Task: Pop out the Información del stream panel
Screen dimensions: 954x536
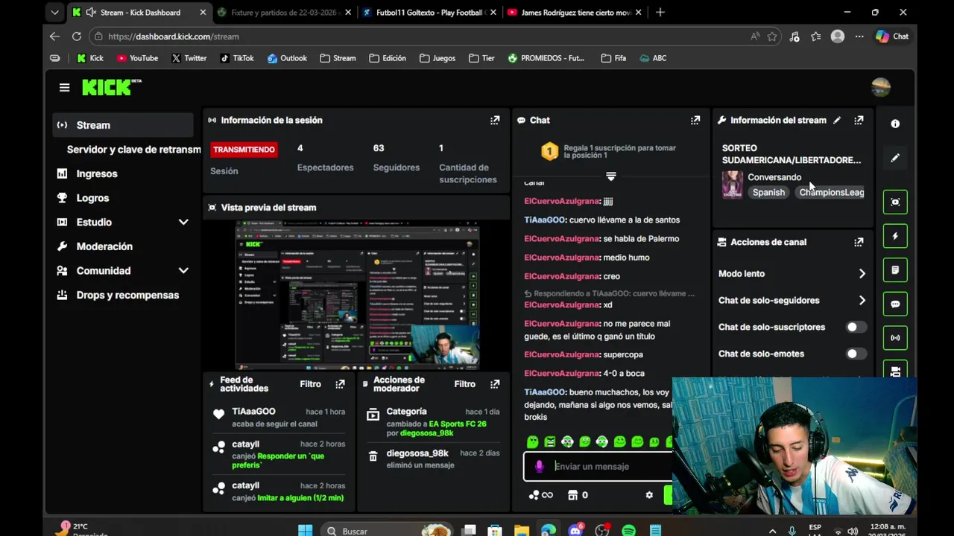Action: click(x=859, y=120)
